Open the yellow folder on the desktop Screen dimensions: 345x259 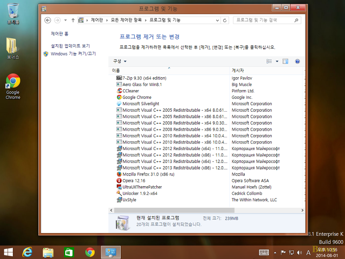pos(12,48)
